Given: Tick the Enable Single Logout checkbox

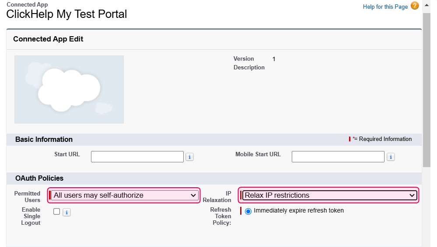Looking at the screenshot, I should point(56,211).
